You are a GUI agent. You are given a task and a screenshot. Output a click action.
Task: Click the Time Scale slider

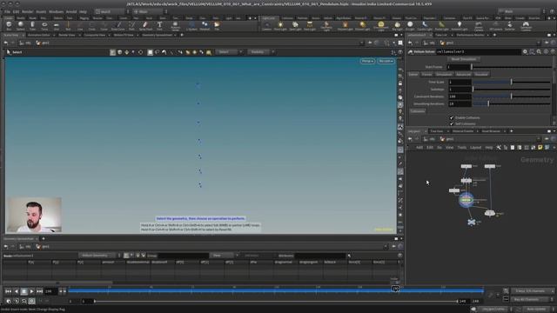coord(511,82)
